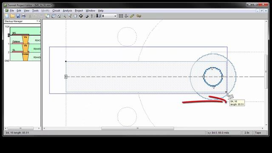This screenshot has height=153, width=272.
Task: Open the 3D view cube icon
Action: (x=53, y=16)
